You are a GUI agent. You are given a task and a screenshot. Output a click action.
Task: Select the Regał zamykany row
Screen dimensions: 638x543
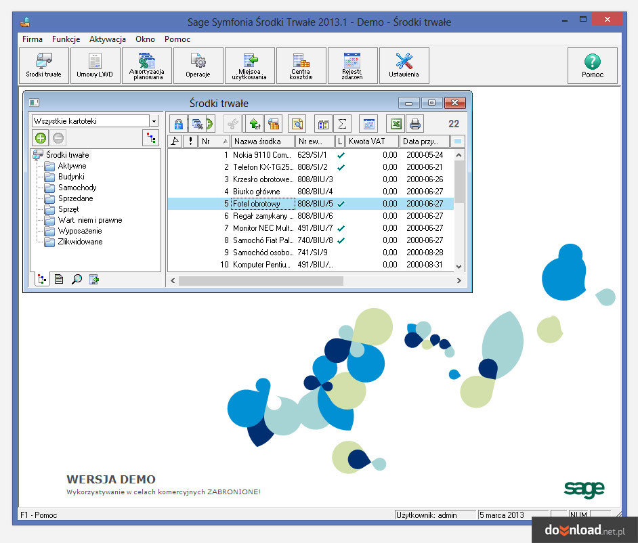tap(311, 216)
